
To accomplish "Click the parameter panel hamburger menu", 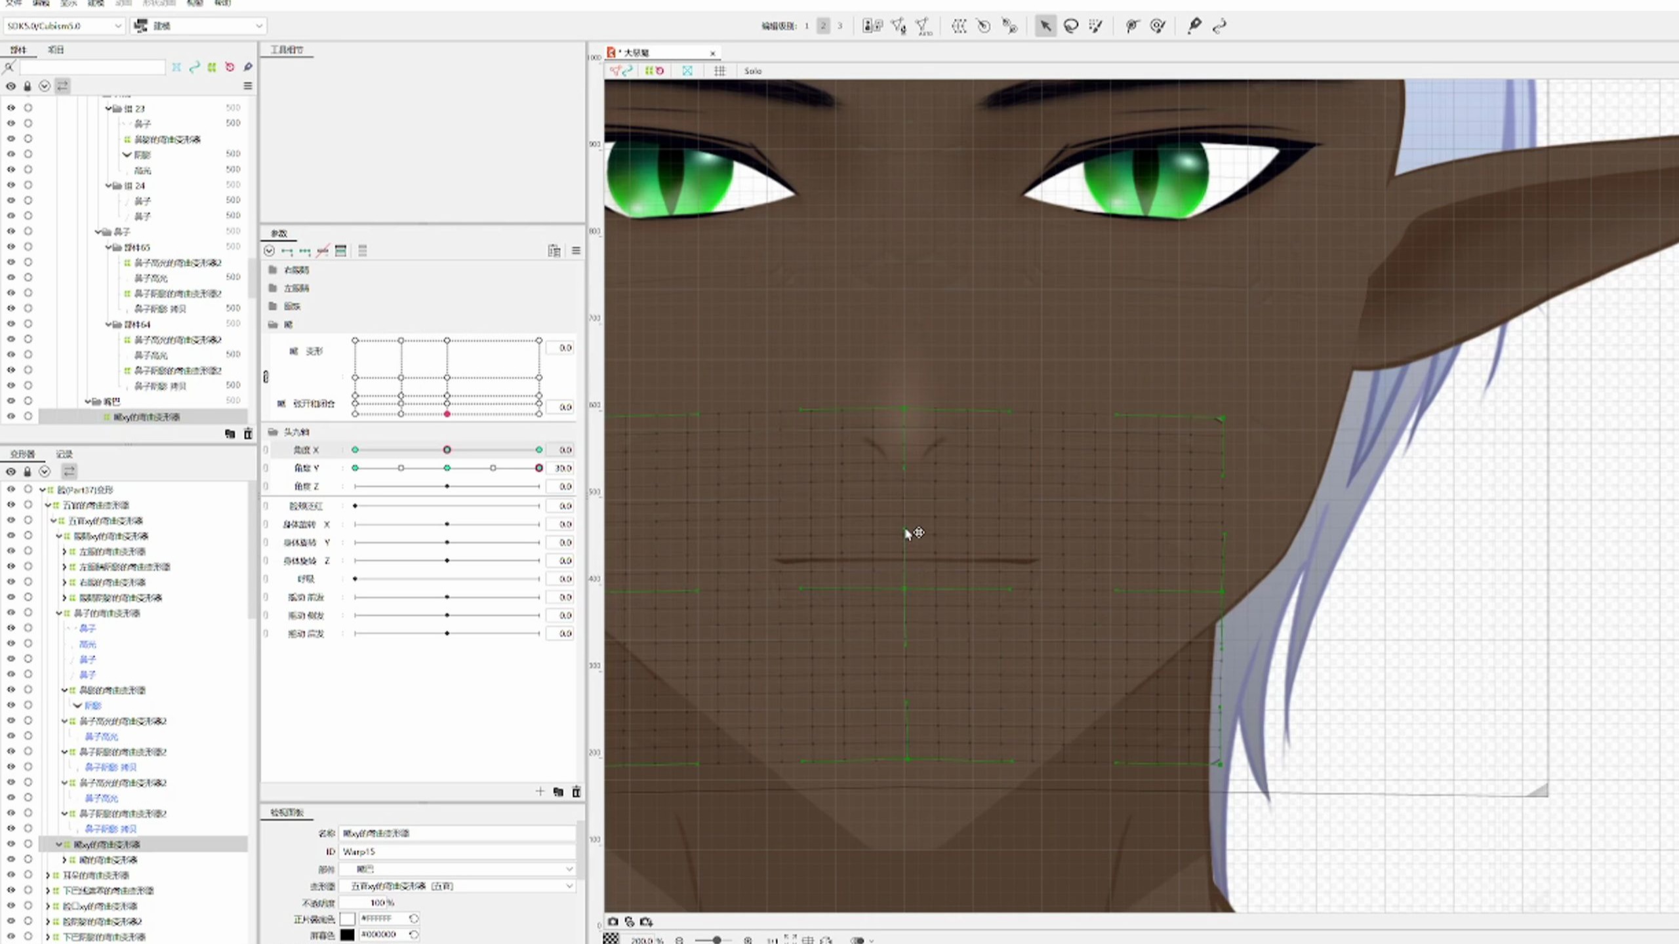I will click(576, 251).
